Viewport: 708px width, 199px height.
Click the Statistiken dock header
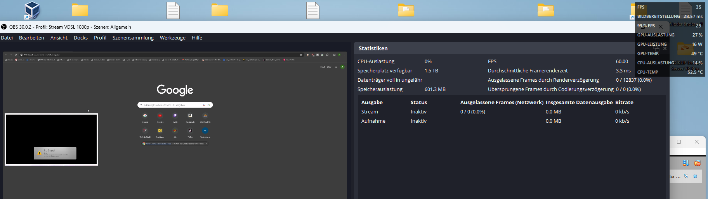pyautogui.click(x=373, y=48)
